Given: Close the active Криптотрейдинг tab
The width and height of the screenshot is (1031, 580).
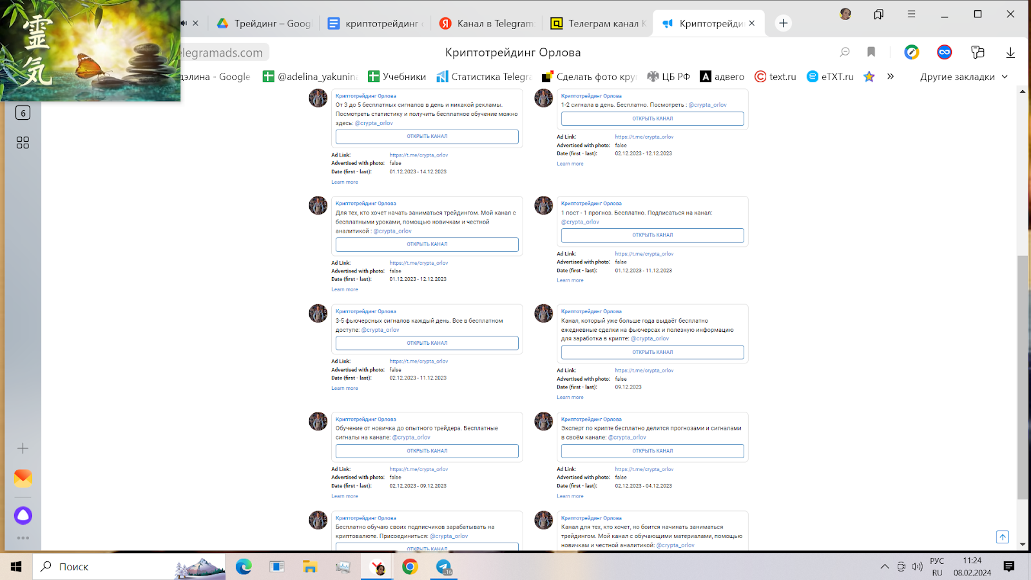Looking at the screenshot, I should pyautogui.click(x=751, y=23).
